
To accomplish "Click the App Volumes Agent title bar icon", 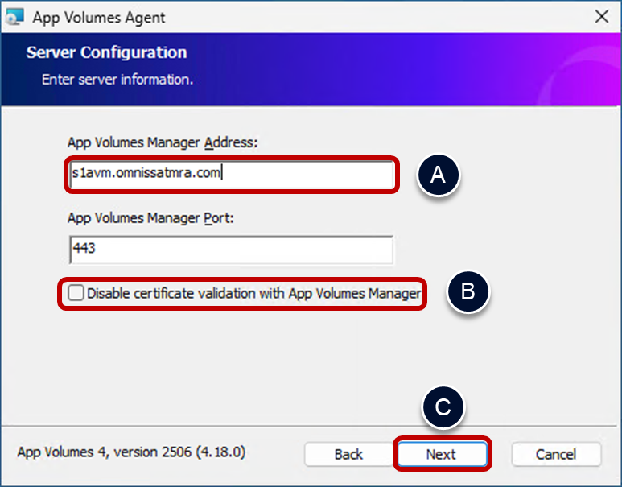I will [x=15, y=16].
